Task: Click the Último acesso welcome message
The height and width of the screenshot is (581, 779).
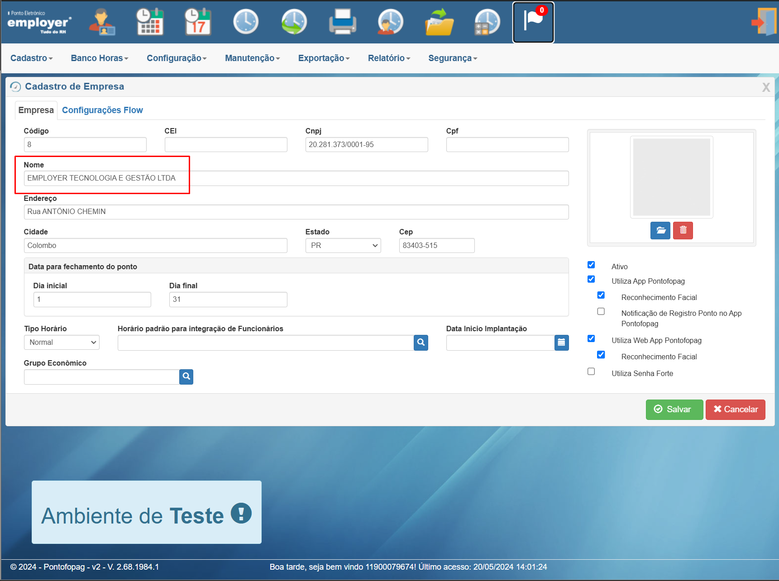Action: click(408, 567)
